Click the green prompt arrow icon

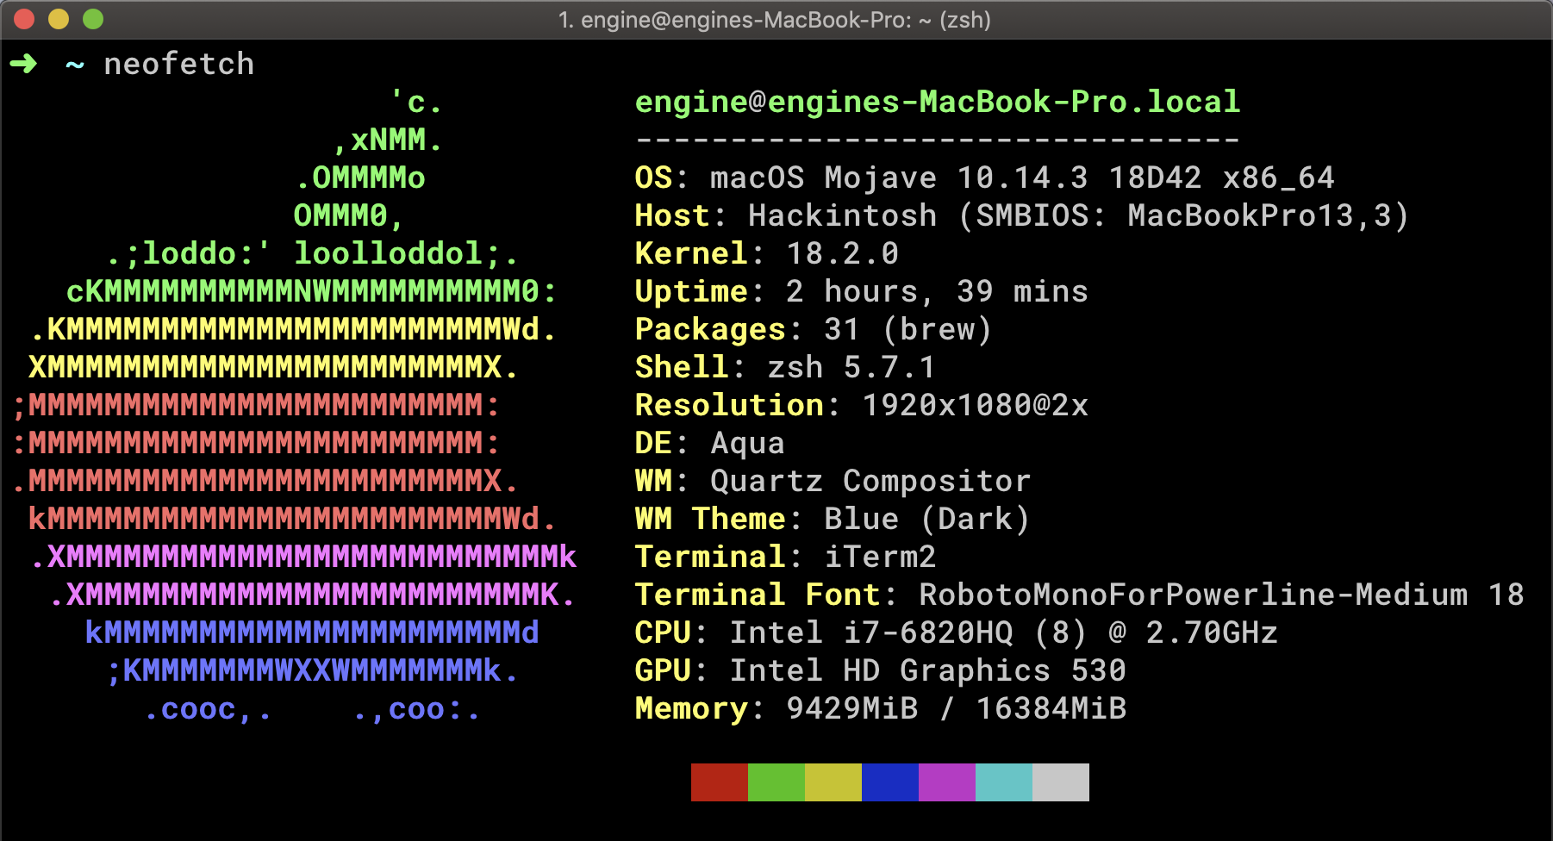click(x=24, y=63)
